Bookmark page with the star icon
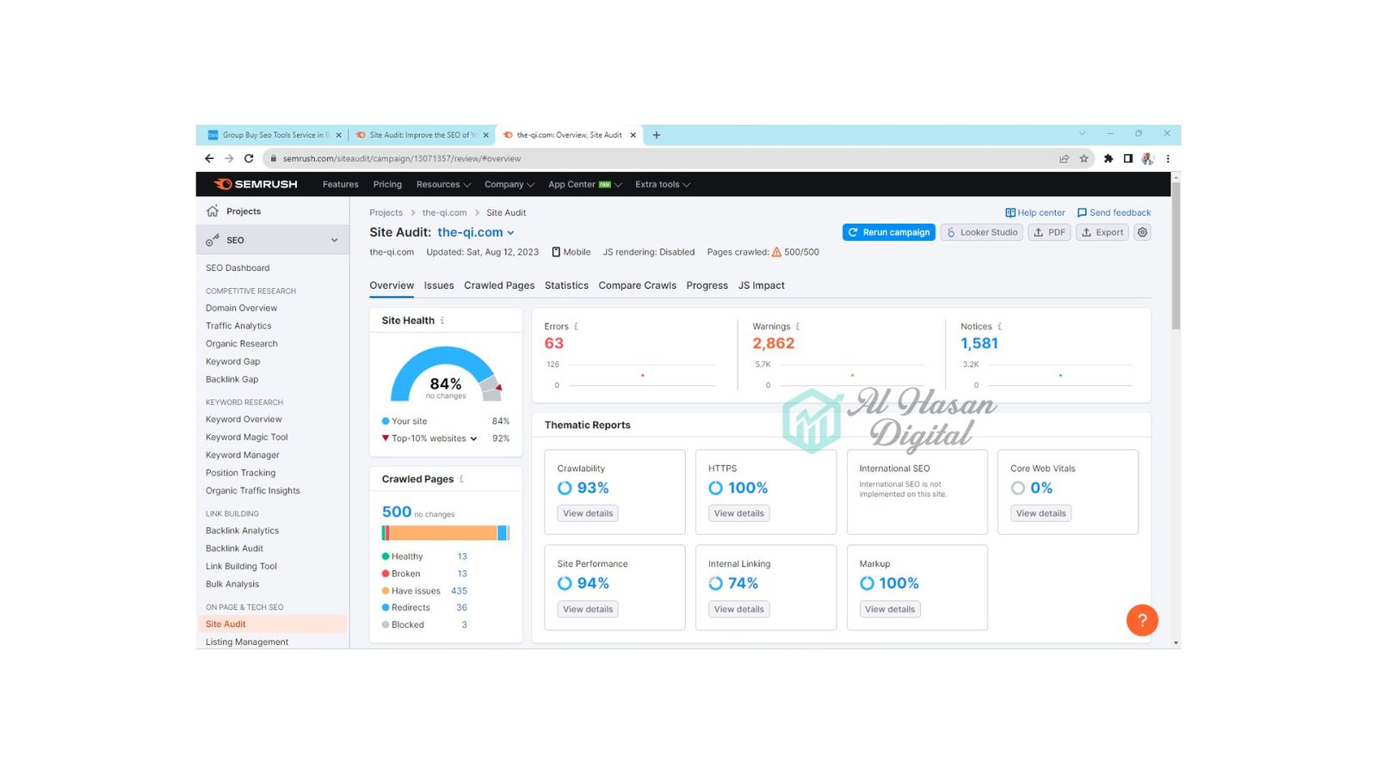Image resolution: width=1377 pixels, height=774 pixels. pyautogui.click(x=1084, y=158)
